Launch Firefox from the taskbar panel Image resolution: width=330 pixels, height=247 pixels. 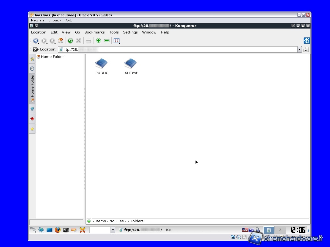click(x=57, y=230)
